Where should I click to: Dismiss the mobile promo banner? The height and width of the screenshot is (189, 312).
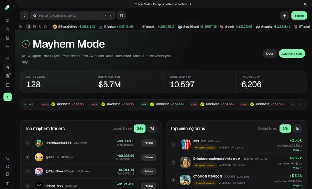point(305,4)
